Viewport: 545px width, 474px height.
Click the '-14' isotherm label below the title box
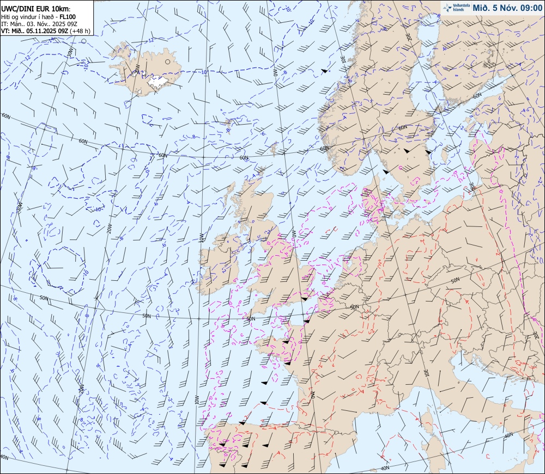[x=51, y=39]
